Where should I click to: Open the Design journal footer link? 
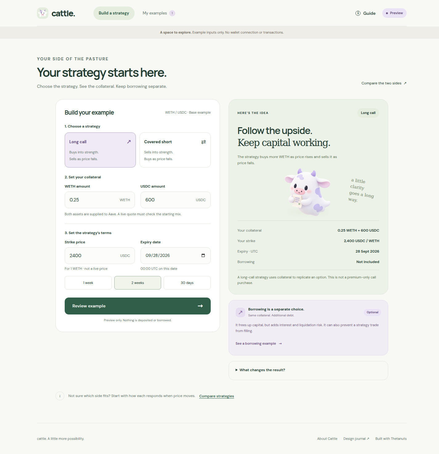click(x=356, y=439)
